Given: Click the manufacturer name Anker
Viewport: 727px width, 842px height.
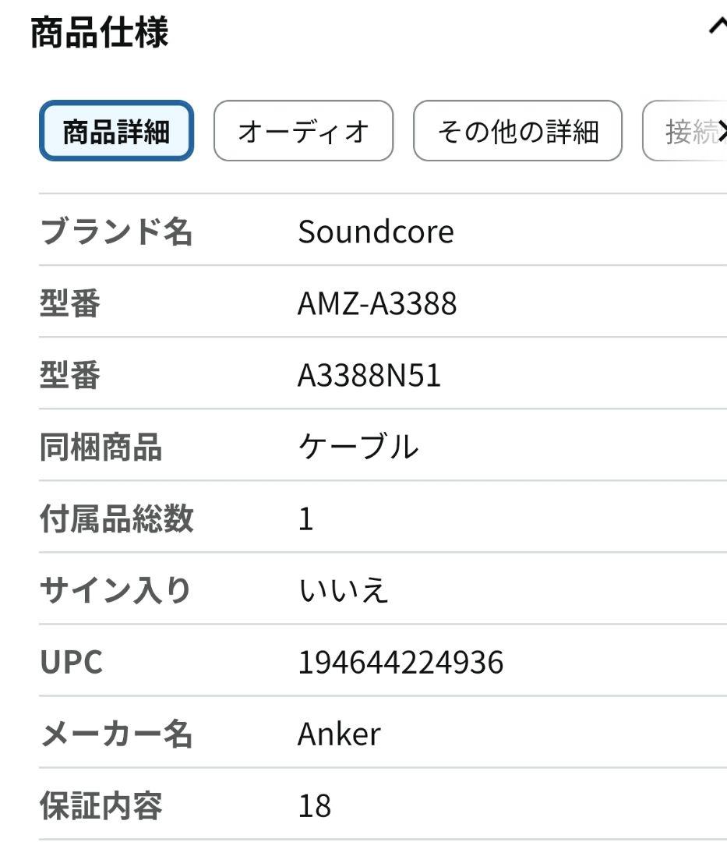Looking at the screenshot, I should click(x=338, y=733).
